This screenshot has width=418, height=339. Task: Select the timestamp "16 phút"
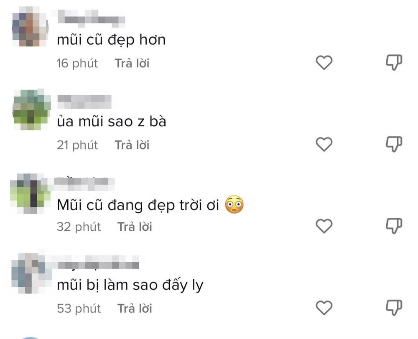tap(77, 63)
